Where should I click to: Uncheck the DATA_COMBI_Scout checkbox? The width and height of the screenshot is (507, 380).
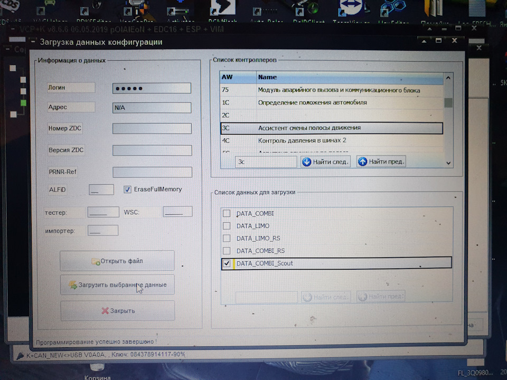click(x=227, y=263)
